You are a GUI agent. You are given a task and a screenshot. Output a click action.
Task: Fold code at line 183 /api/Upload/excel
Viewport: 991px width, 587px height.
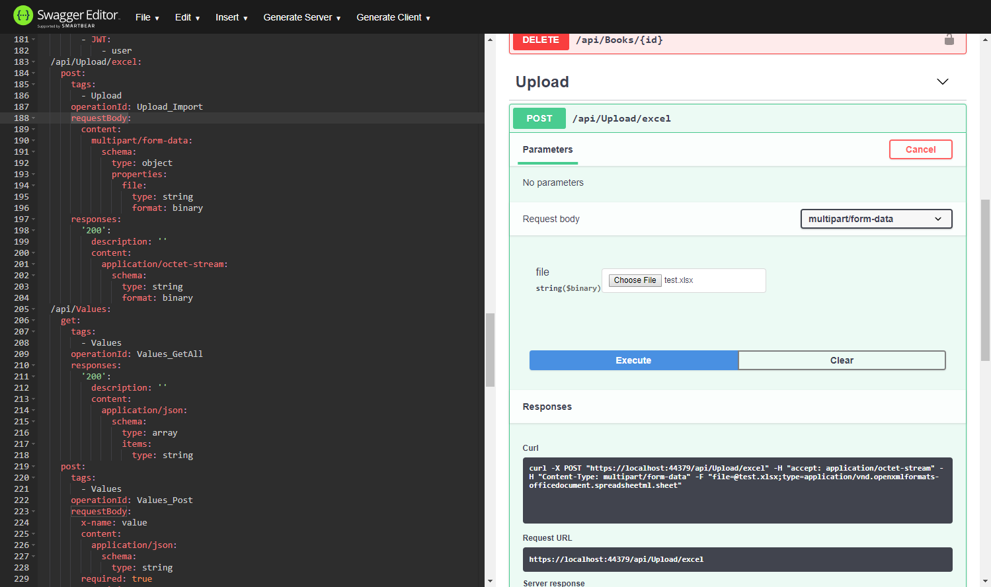tap(34, 62)
